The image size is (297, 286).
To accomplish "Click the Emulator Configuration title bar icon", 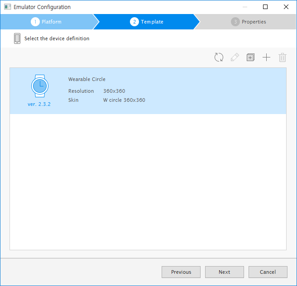I will 7,7.
